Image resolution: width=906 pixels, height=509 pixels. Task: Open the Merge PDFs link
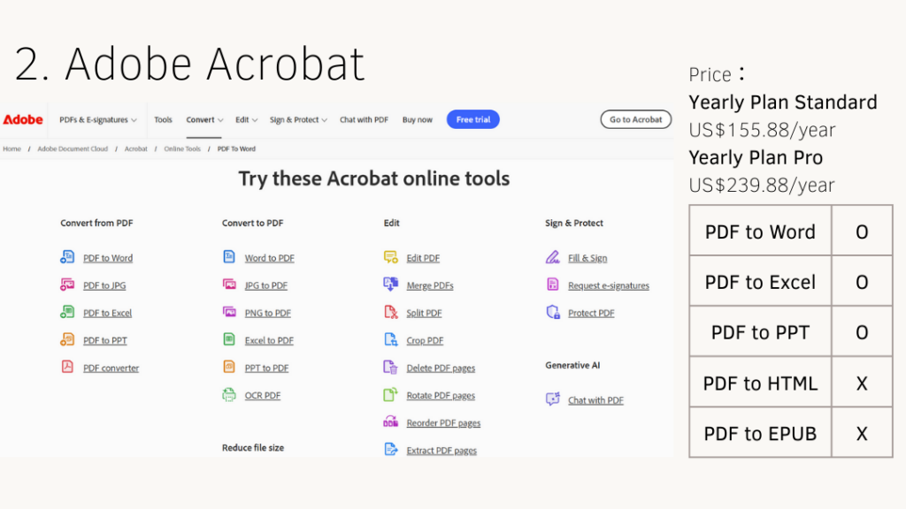click(x=430, y=285)
